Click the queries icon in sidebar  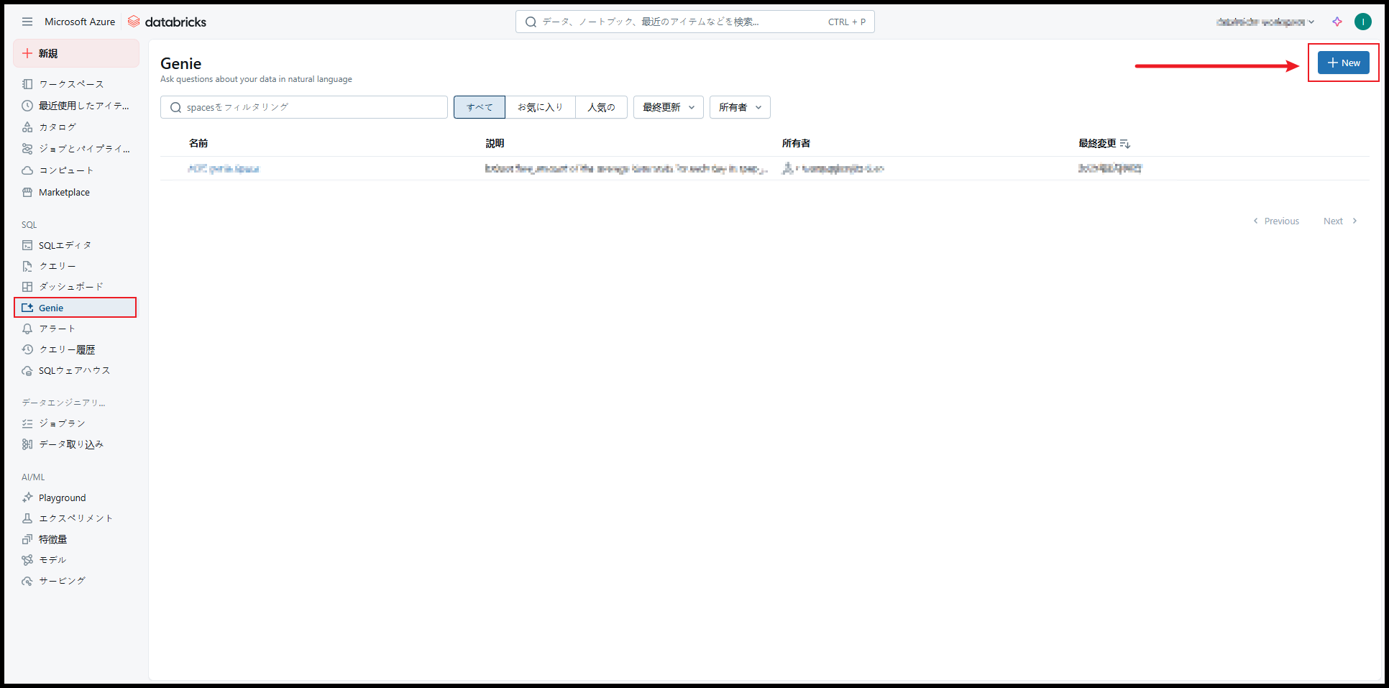tap(27, 266)
